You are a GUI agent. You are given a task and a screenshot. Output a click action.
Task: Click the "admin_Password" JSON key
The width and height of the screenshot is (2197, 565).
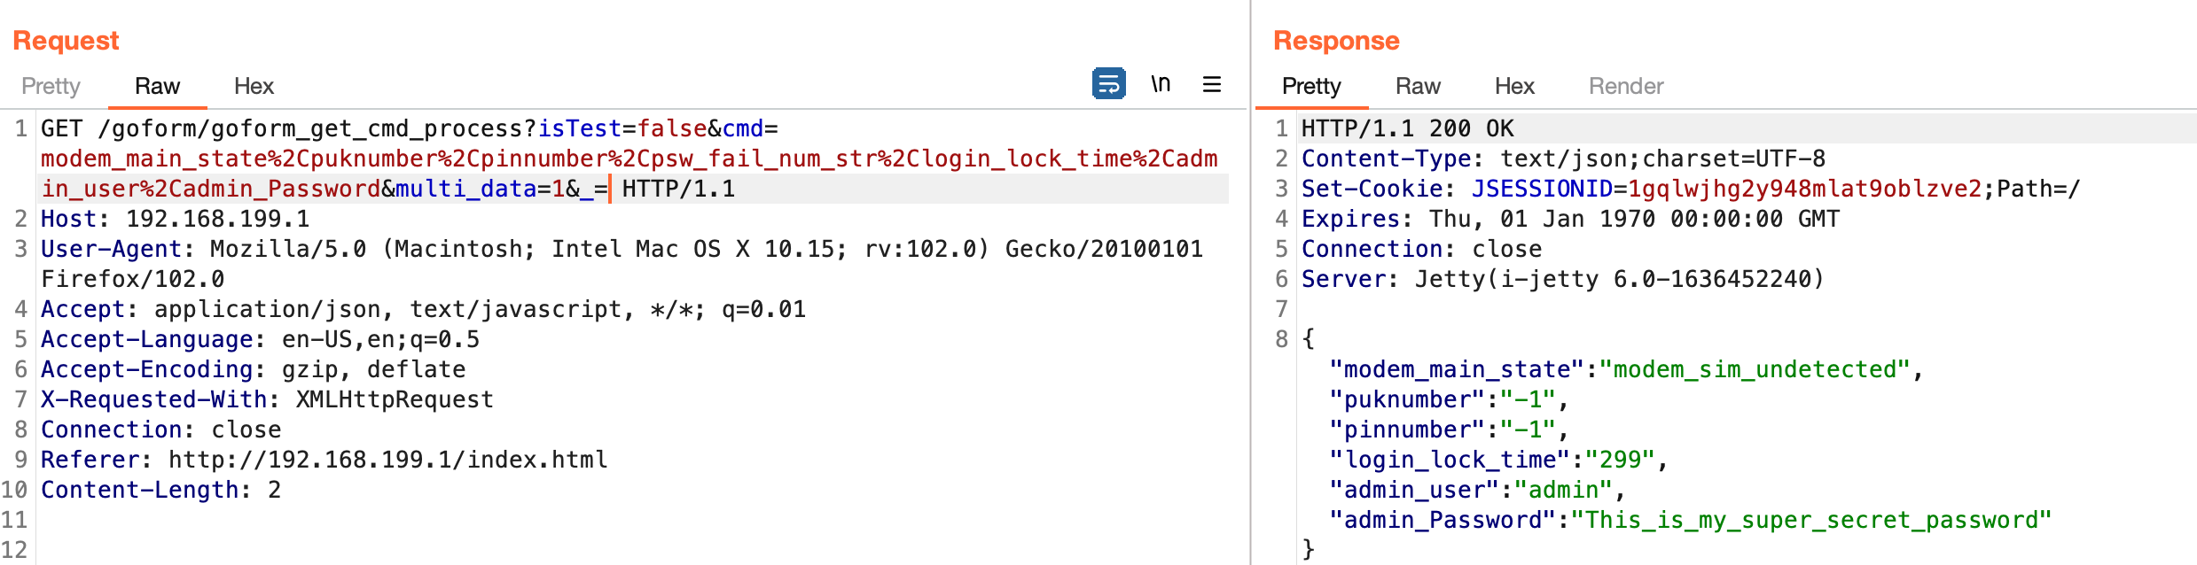(1443, 520)
